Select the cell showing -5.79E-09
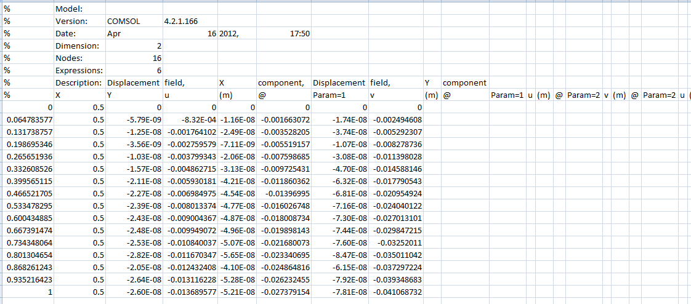691x304 pixels. click(x=134, y=119)
